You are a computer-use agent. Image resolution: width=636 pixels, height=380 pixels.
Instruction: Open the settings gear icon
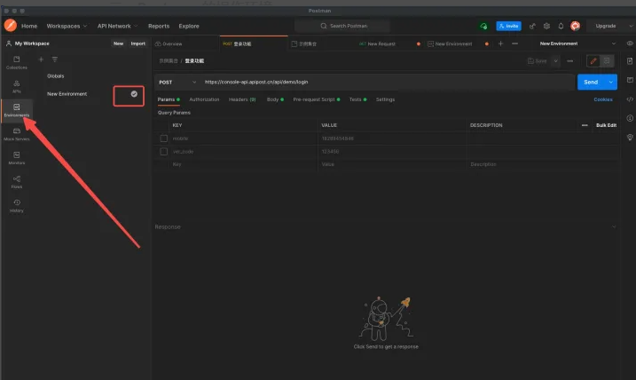546,26
